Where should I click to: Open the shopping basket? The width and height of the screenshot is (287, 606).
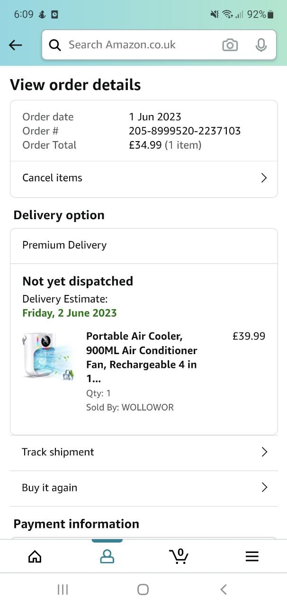(179, 556)
